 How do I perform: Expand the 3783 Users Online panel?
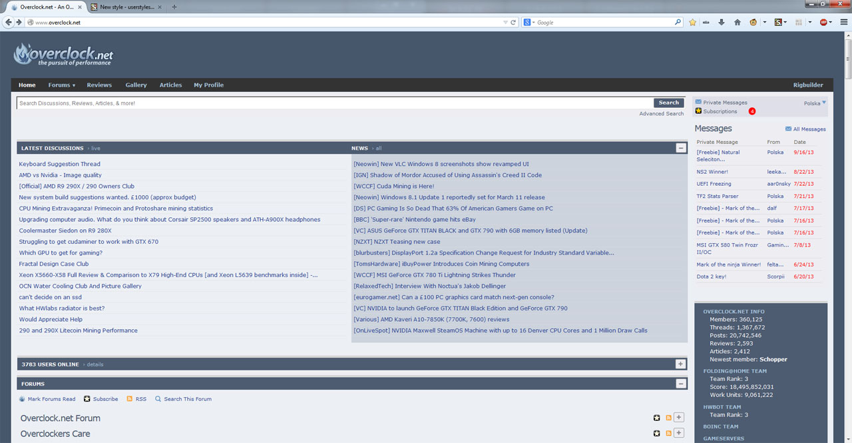(680, 364)
